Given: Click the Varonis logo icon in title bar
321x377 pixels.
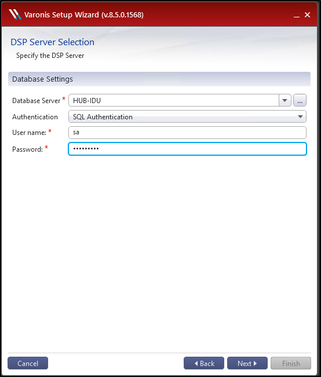Looking at the screenshot, I should coord(15,14).
